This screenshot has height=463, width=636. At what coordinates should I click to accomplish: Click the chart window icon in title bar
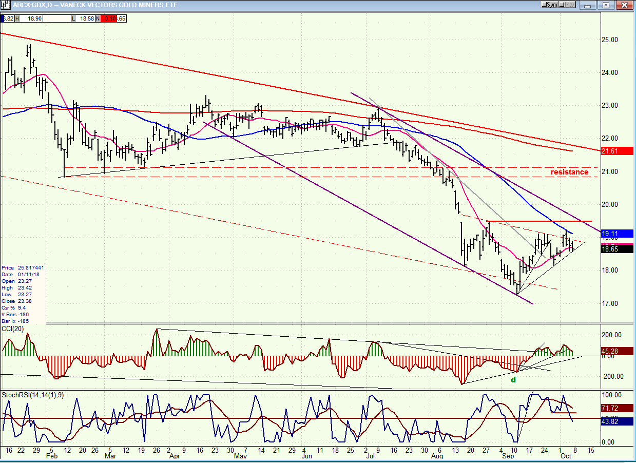click(5, 5)
